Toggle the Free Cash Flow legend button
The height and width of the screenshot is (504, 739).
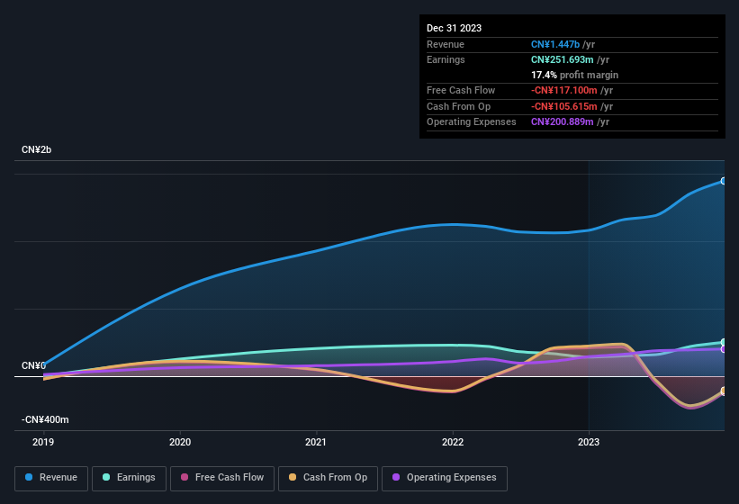222,478
